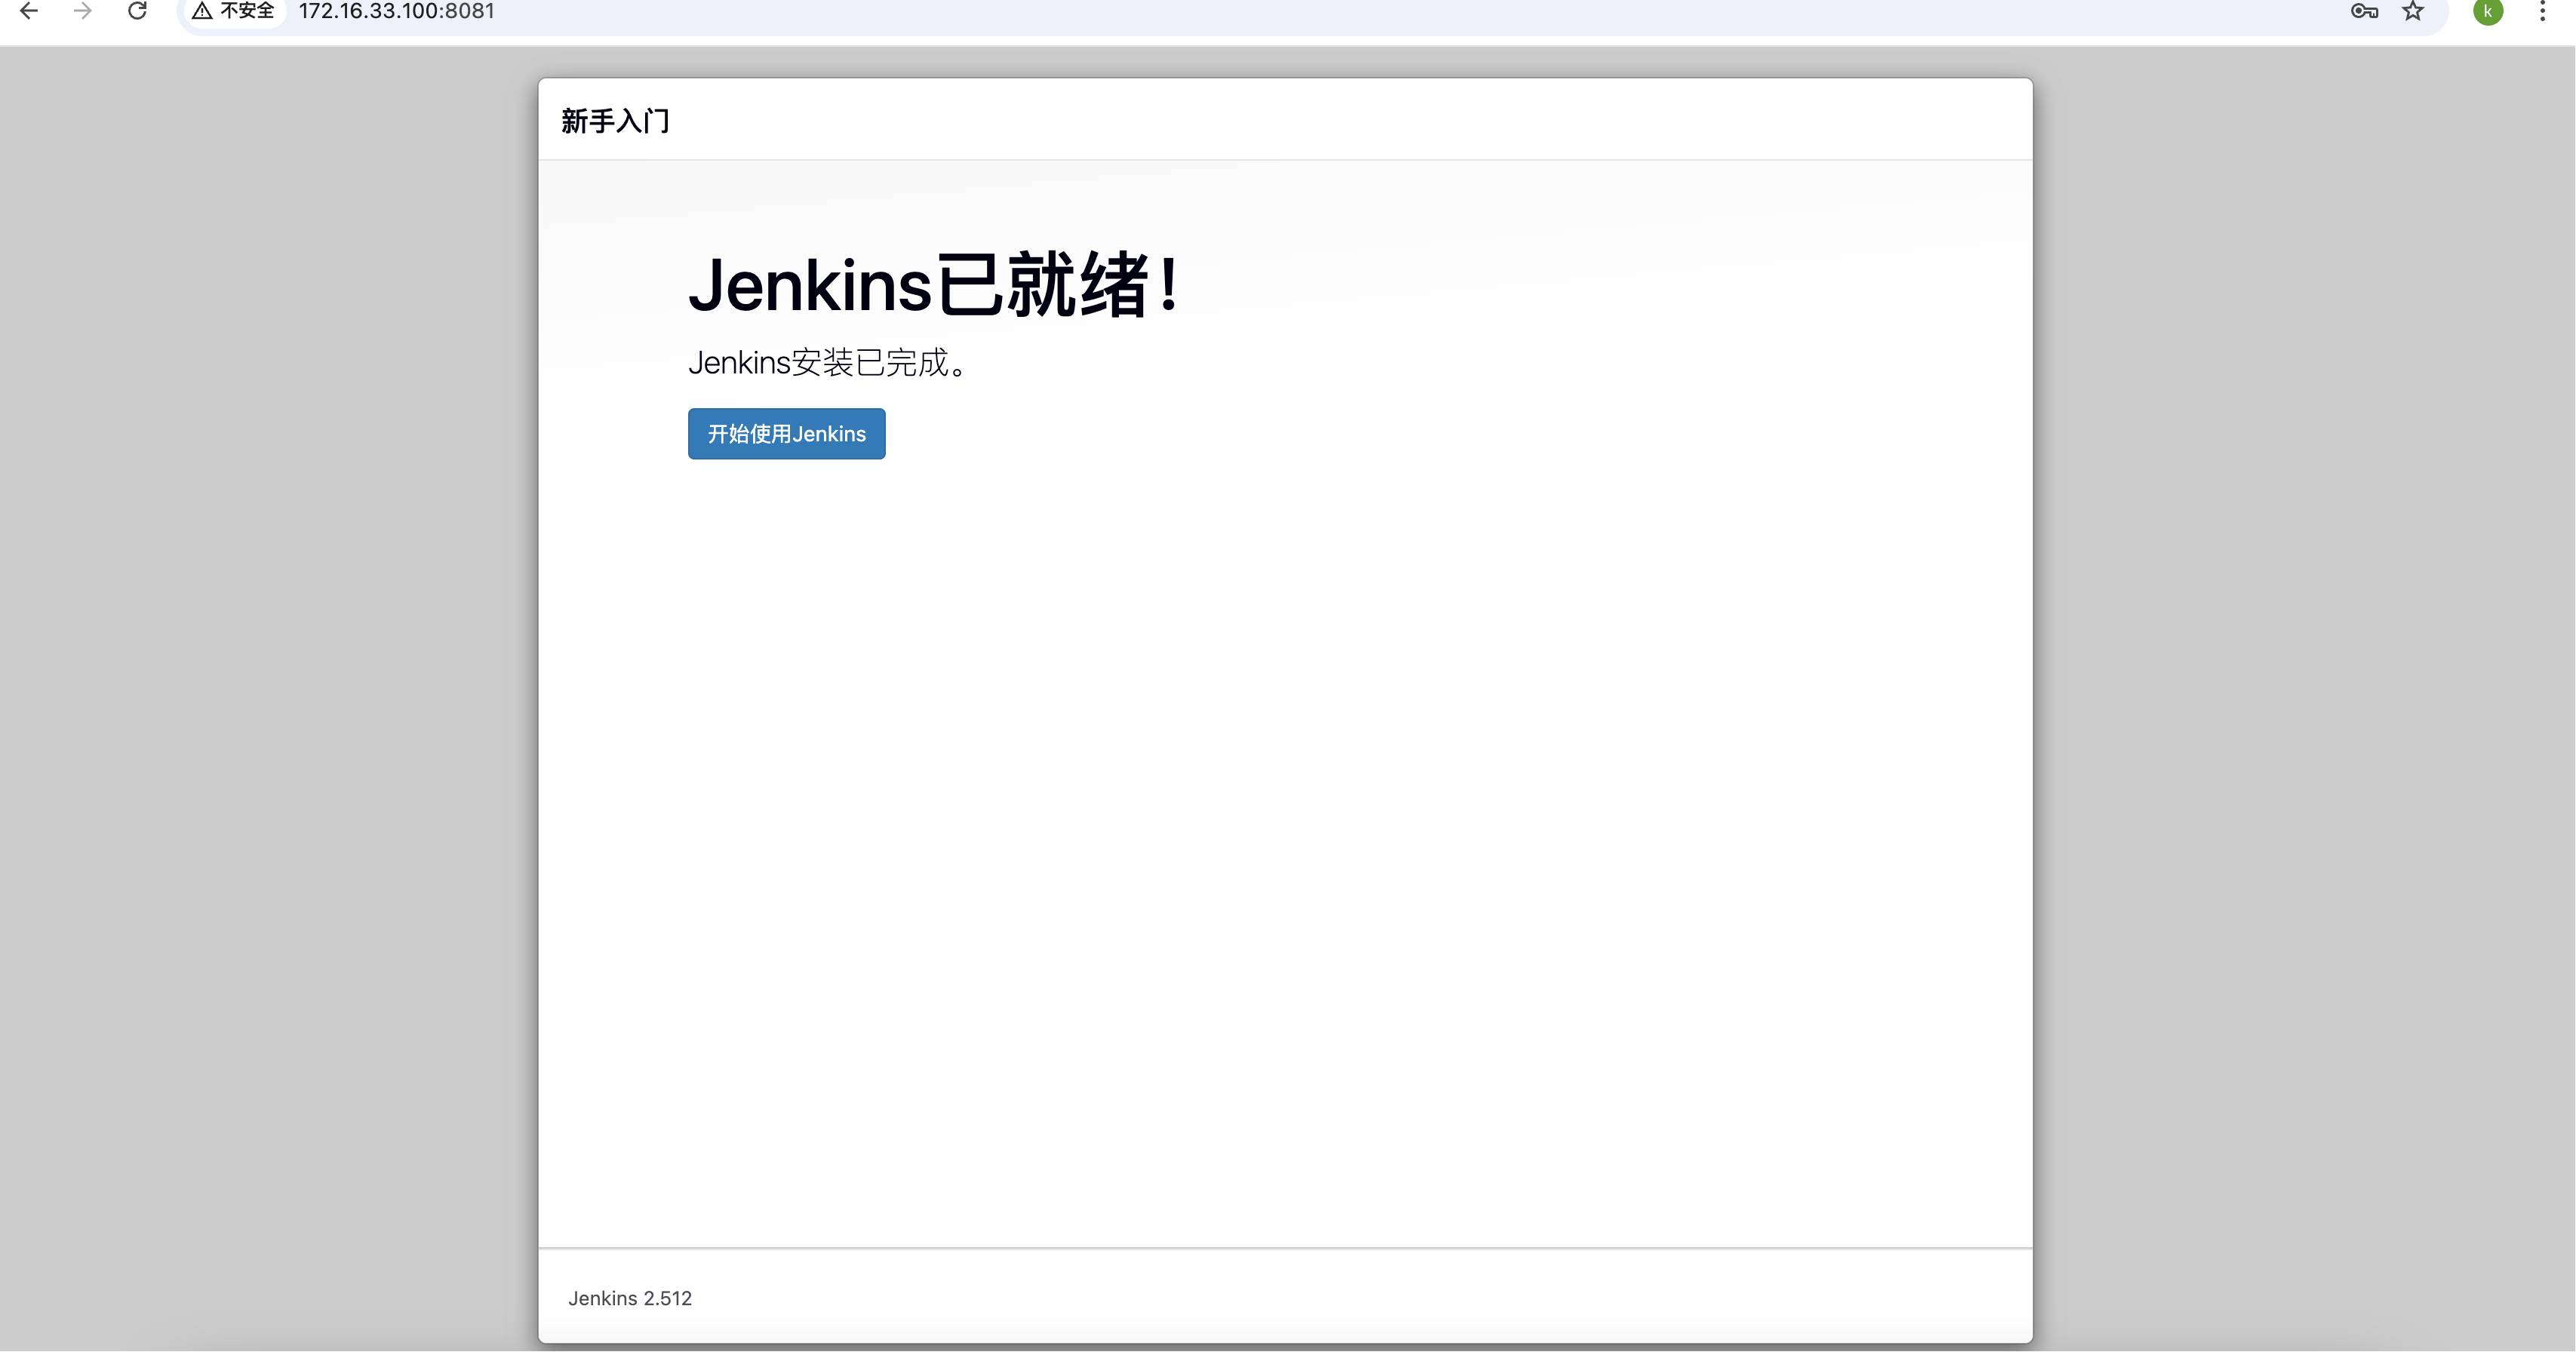
Task: Click the browser forward arrow
Action: tap(83, 11)
